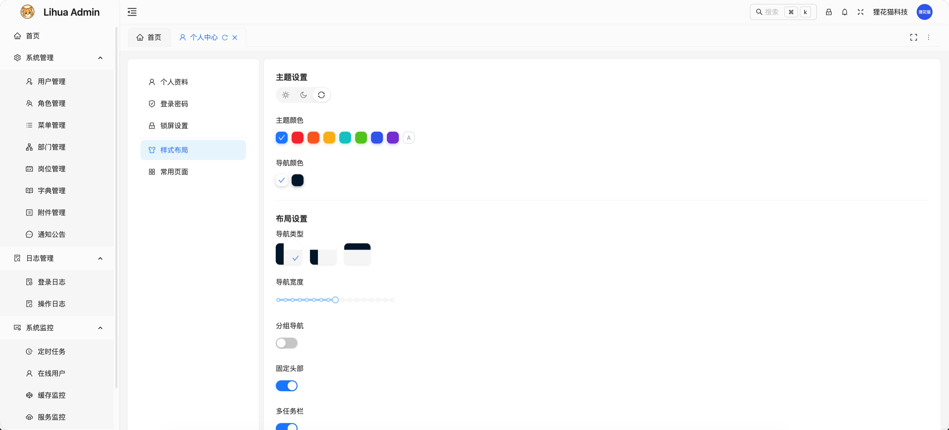
Task: Click the fullscreen arrows icon in the header
Action: click(860, 12)
